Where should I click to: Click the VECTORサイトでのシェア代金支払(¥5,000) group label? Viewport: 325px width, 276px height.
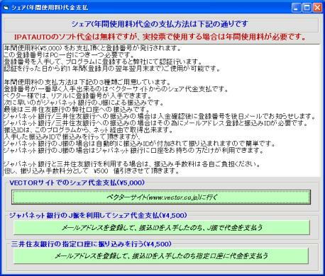click(x=77, y=183)
